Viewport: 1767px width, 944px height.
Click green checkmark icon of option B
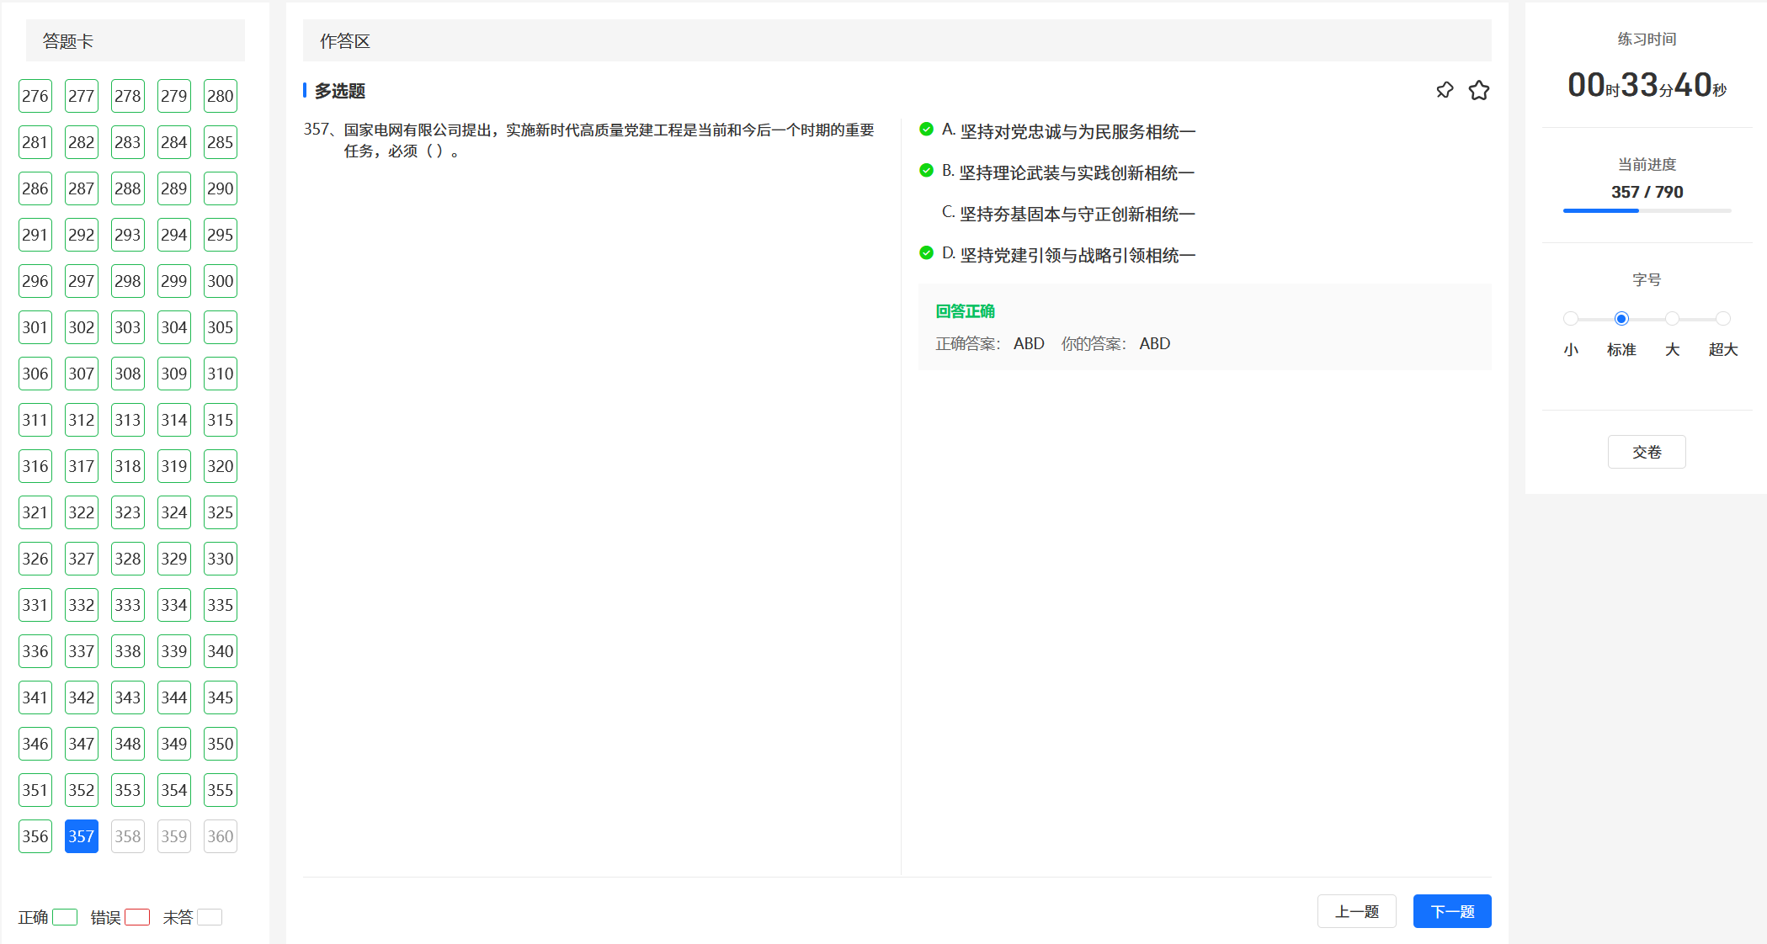click(926, 171)
